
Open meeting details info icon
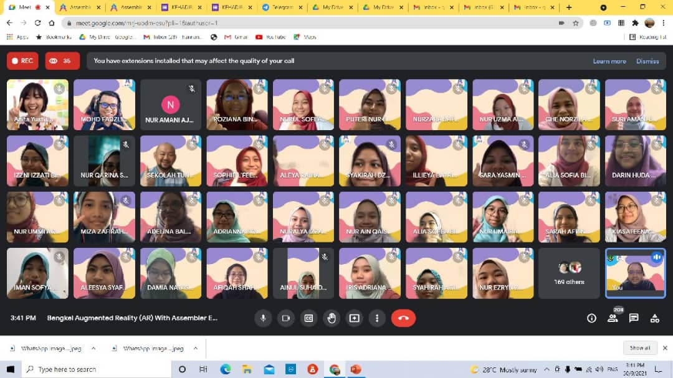[591, 318]
